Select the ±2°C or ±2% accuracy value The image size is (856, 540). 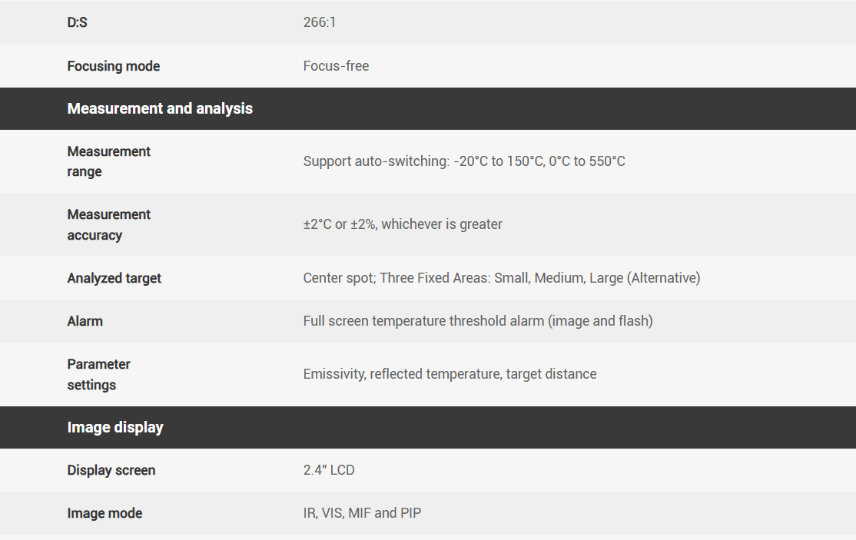(x=403, y=224)
